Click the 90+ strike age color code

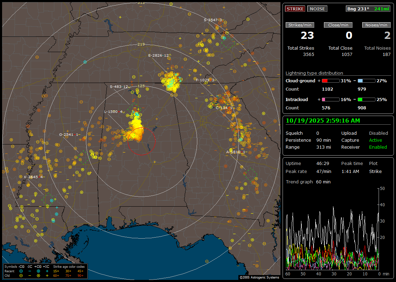[x=80, y=275]
